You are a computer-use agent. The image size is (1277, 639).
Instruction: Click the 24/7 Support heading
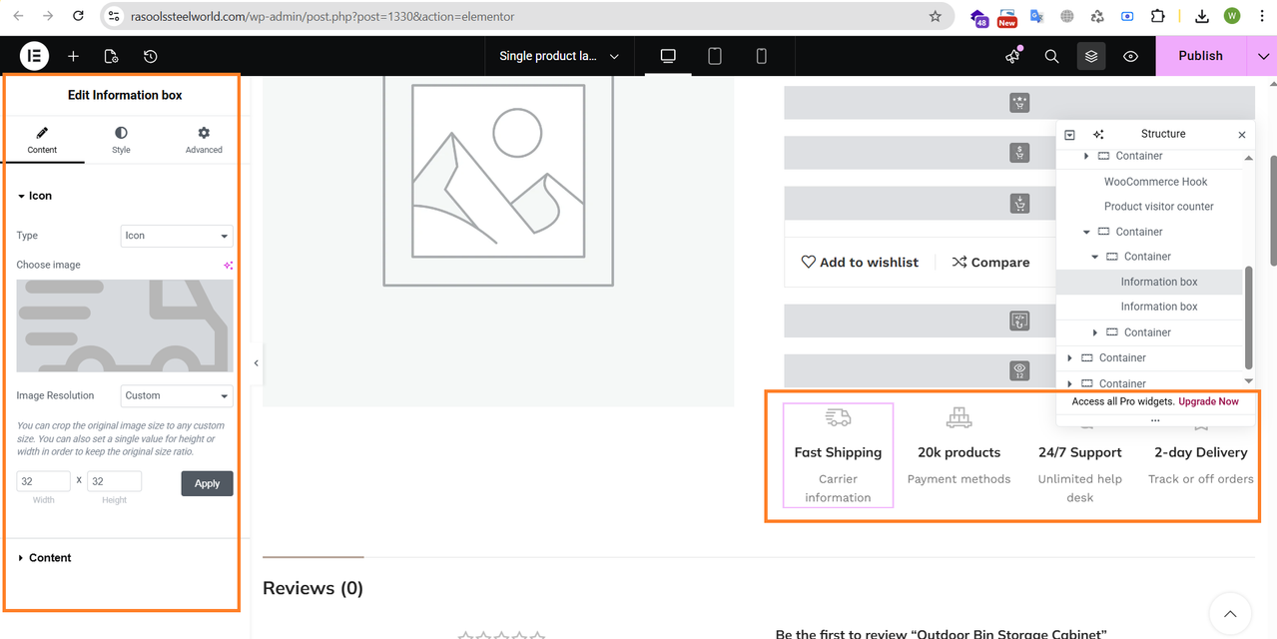click(x=1079, y=452)
